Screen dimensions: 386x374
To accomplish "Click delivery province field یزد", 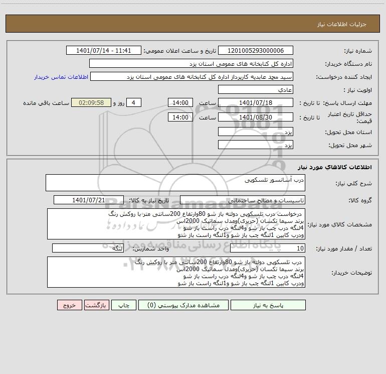I will (x=256, y=132).
